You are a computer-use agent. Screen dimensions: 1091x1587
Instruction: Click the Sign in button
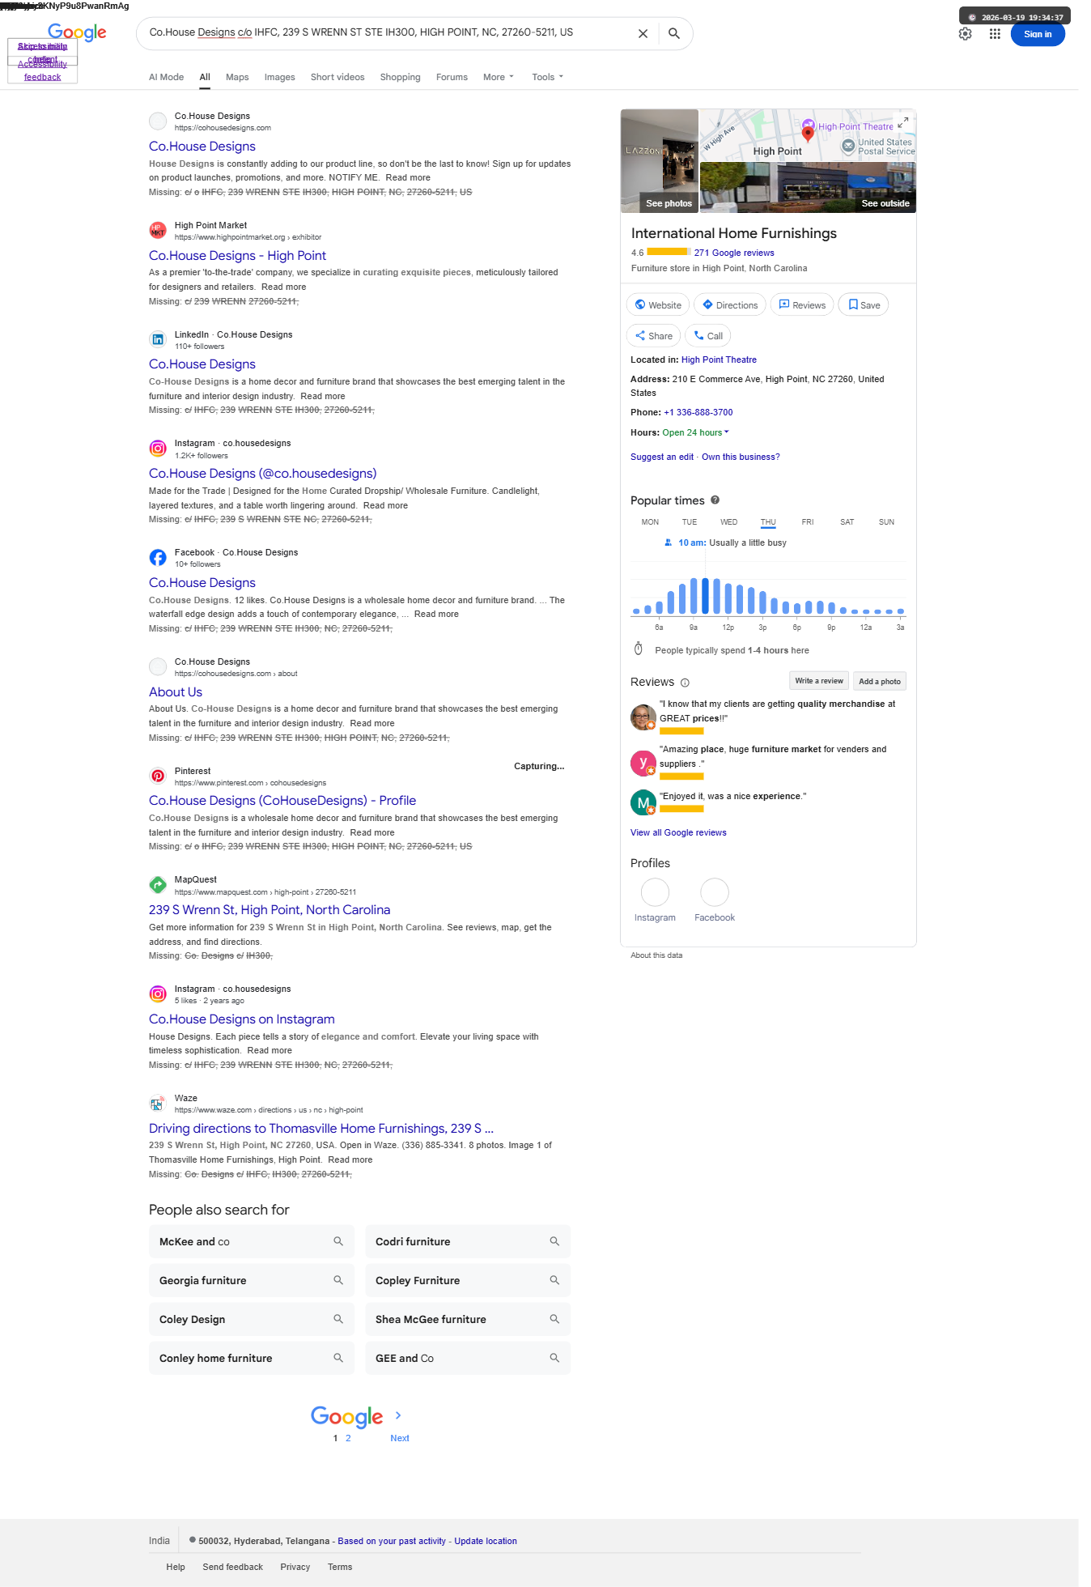1038,34
